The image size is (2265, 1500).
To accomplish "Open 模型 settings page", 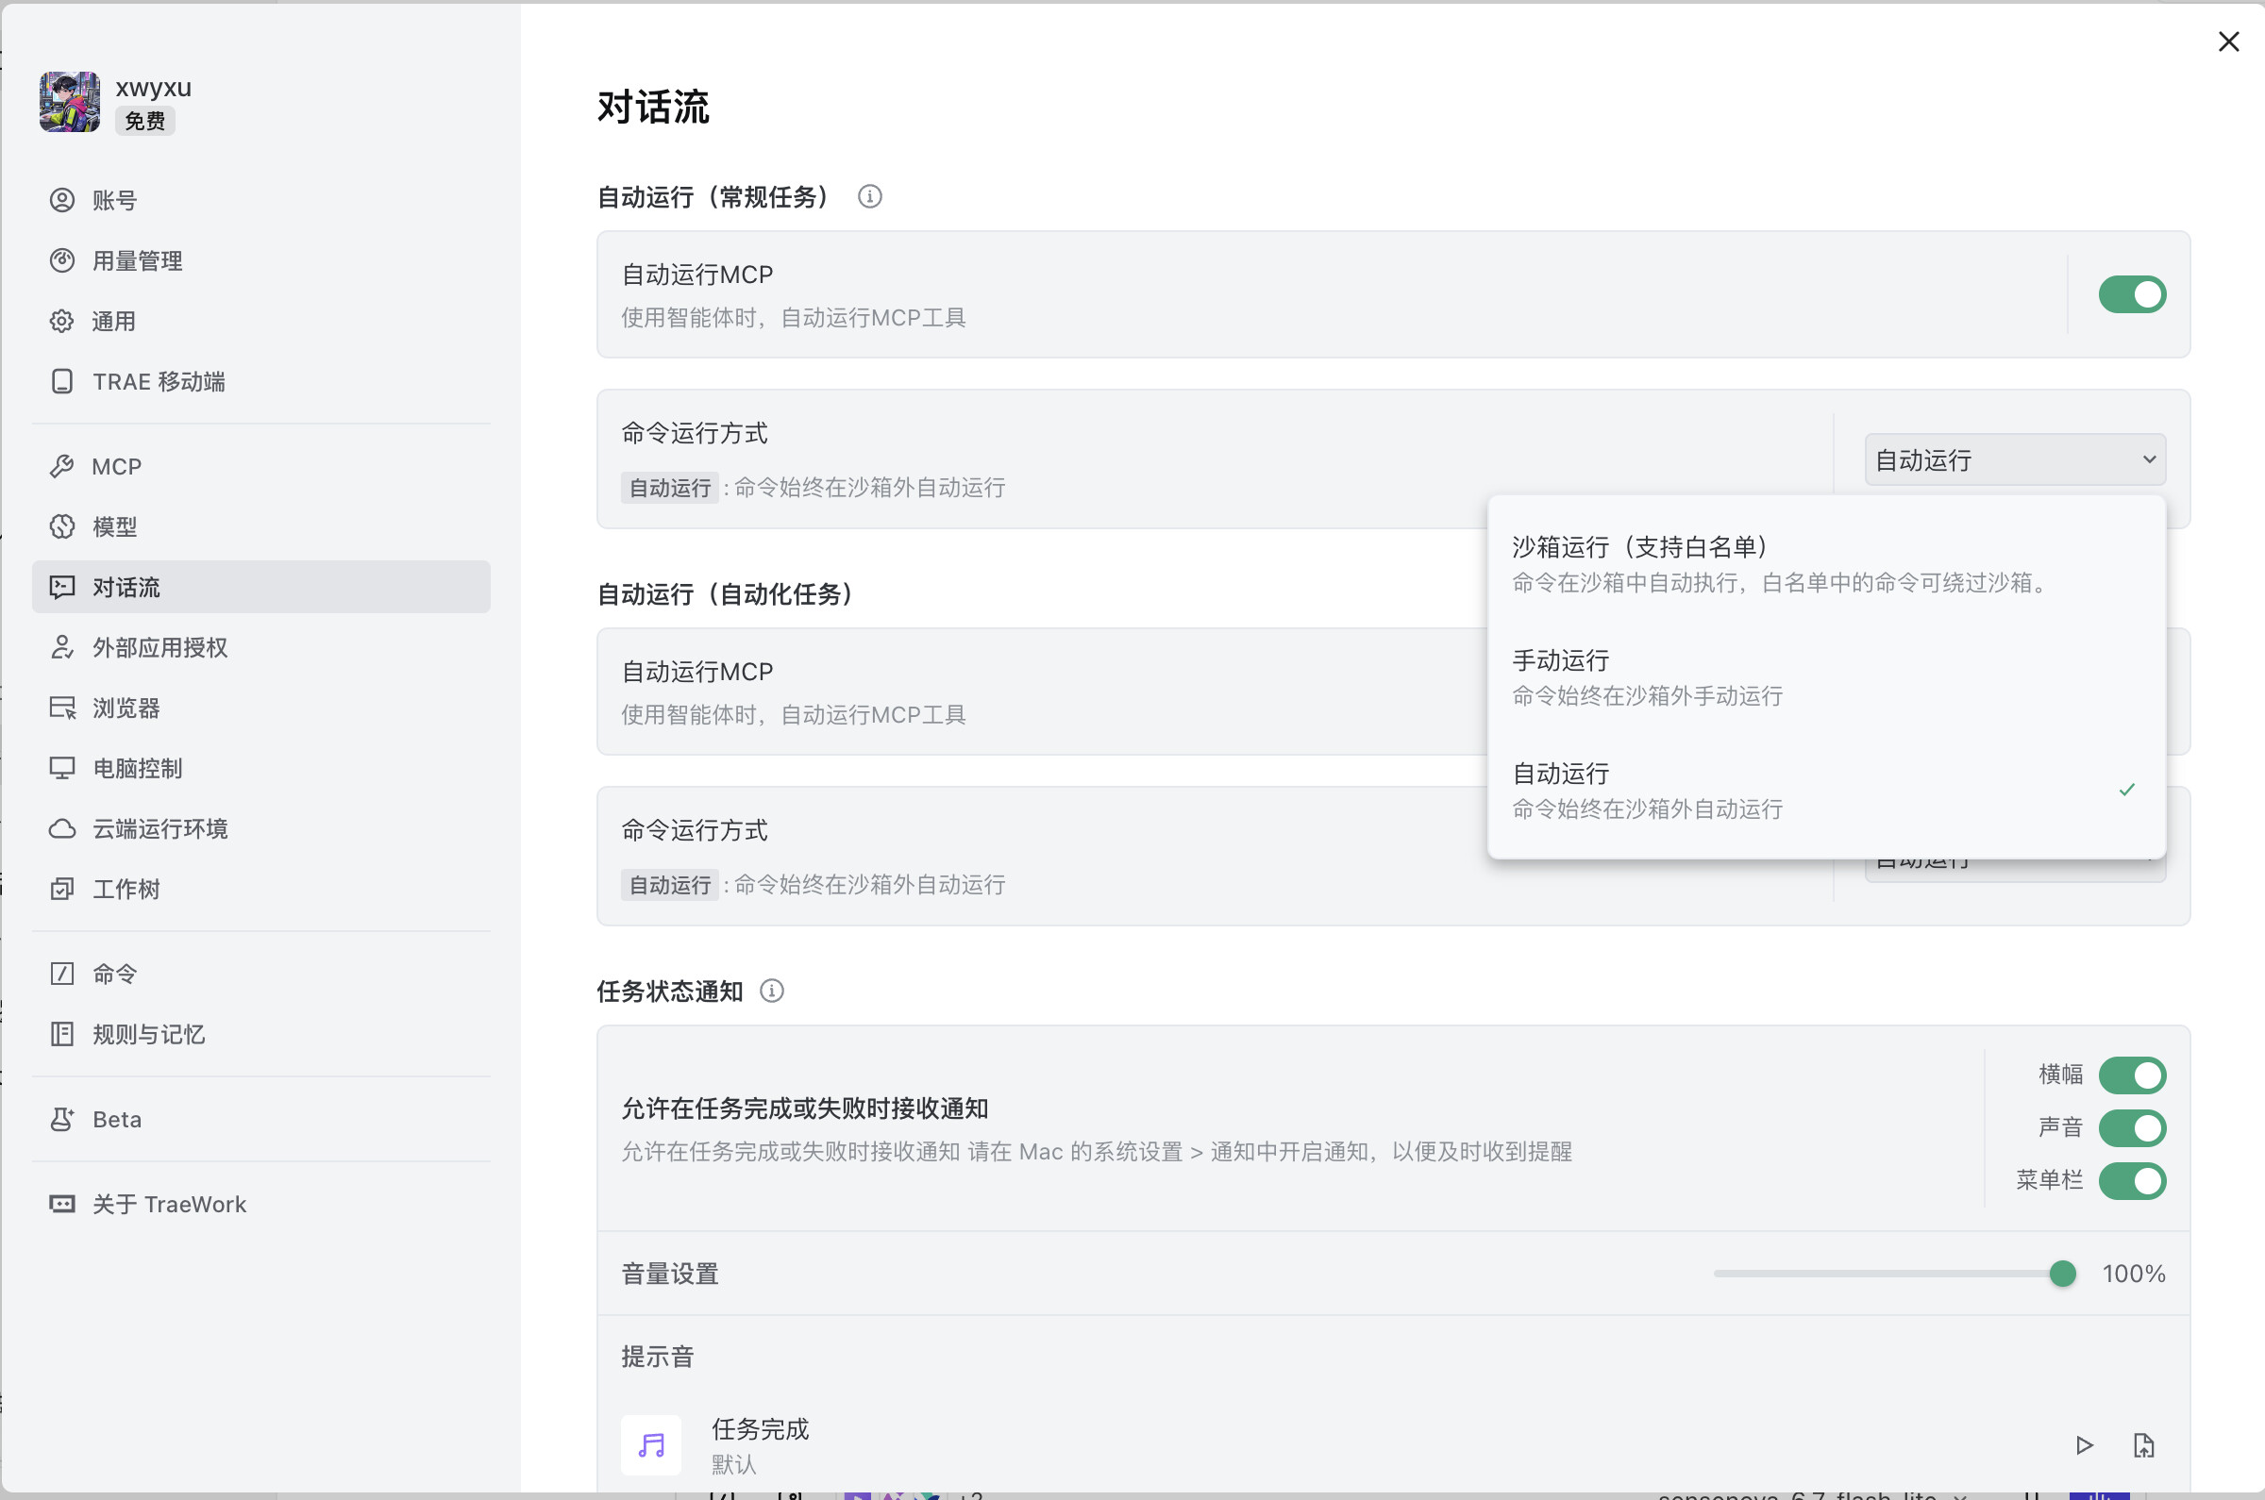I will [260, 526].
